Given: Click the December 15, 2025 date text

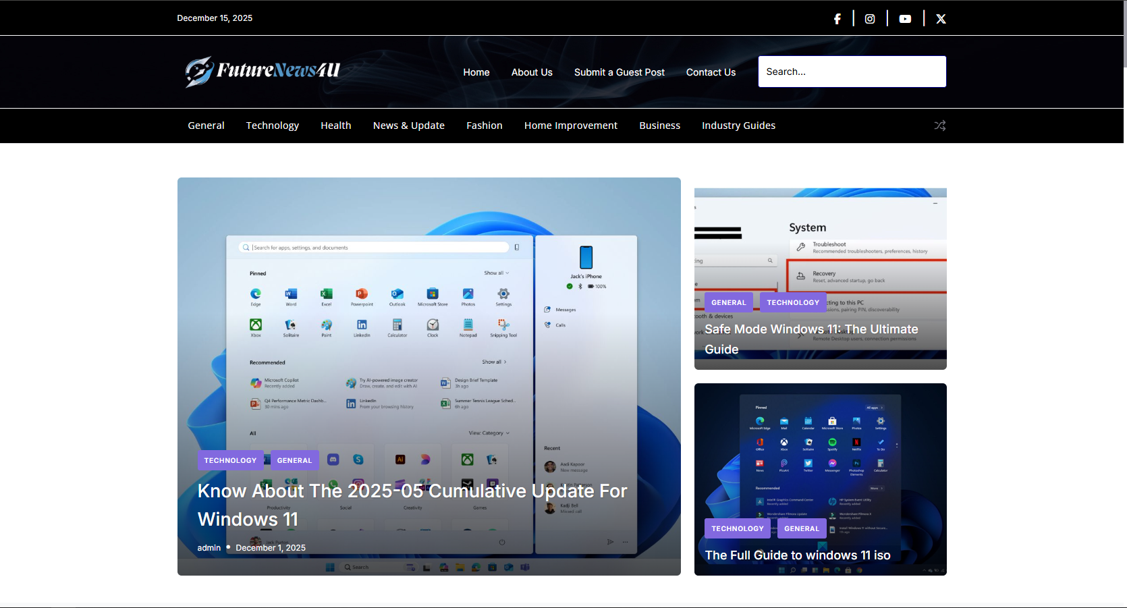Looking at the screenshot, I should tap(215, 18).
